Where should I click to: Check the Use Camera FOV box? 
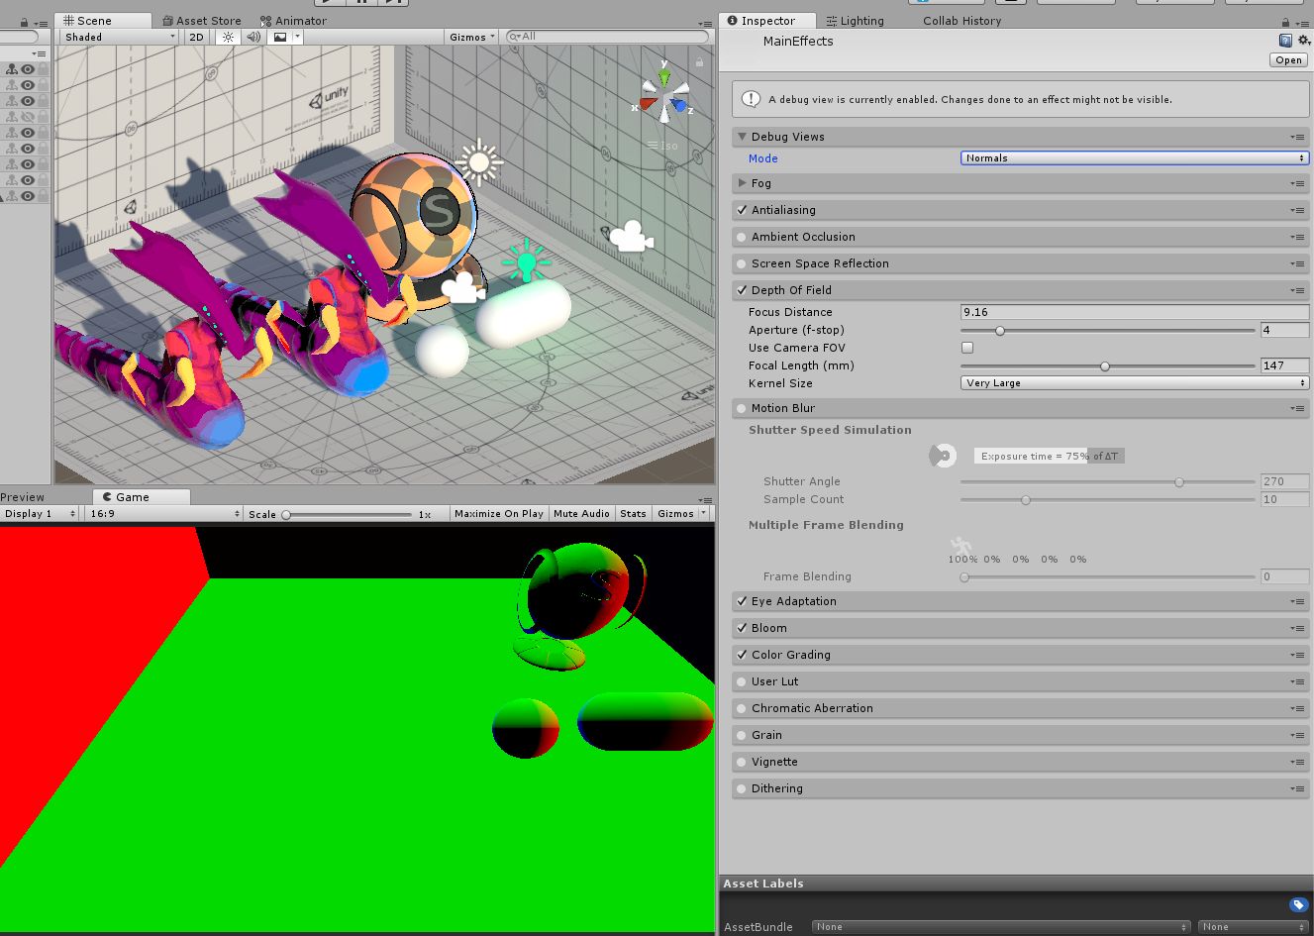(x=967, y=348)
